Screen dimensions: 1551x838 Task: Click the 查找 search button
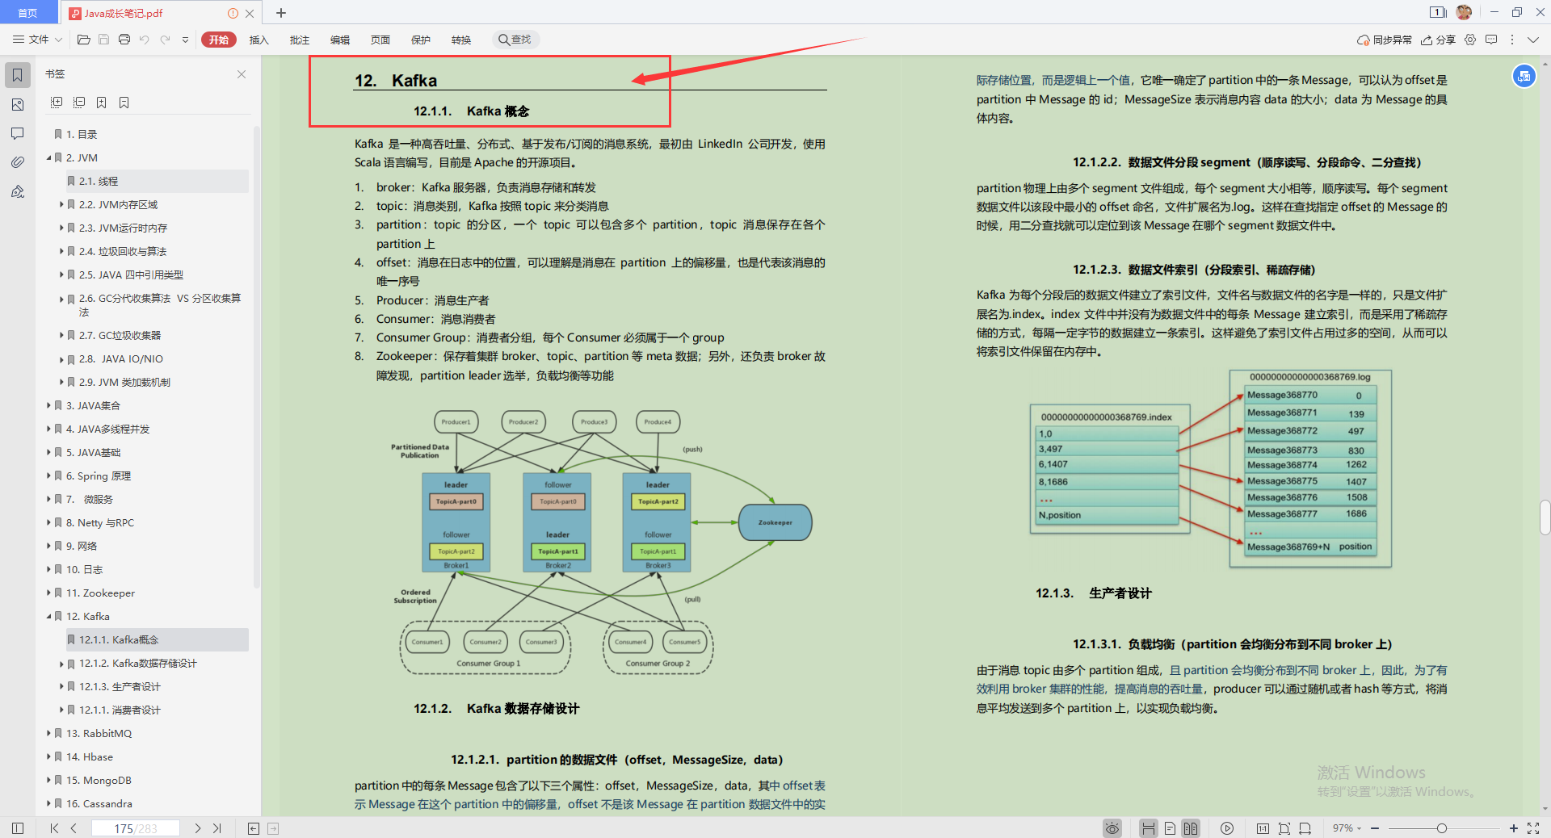pos(515,40)
